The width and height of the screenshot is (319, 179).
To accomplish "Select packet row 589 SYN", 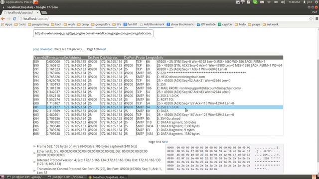I will click(x=158, y=62).
